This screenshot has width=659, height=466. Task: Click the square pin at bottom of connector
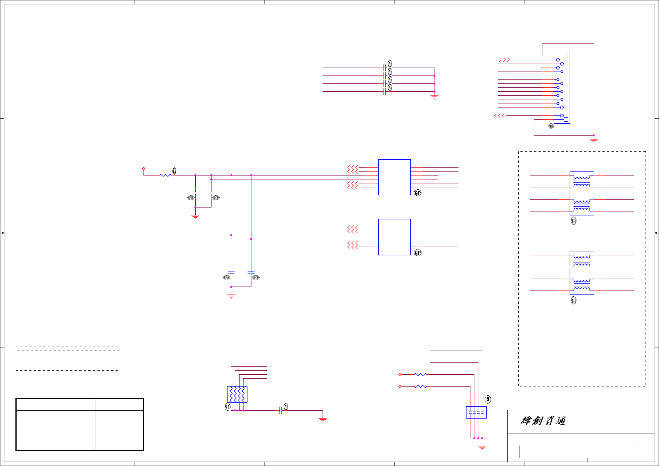(x=566, y=119)
